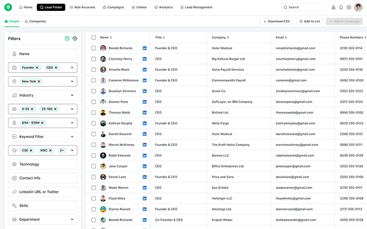Click the rocket upgrade icon

point(333,7)
